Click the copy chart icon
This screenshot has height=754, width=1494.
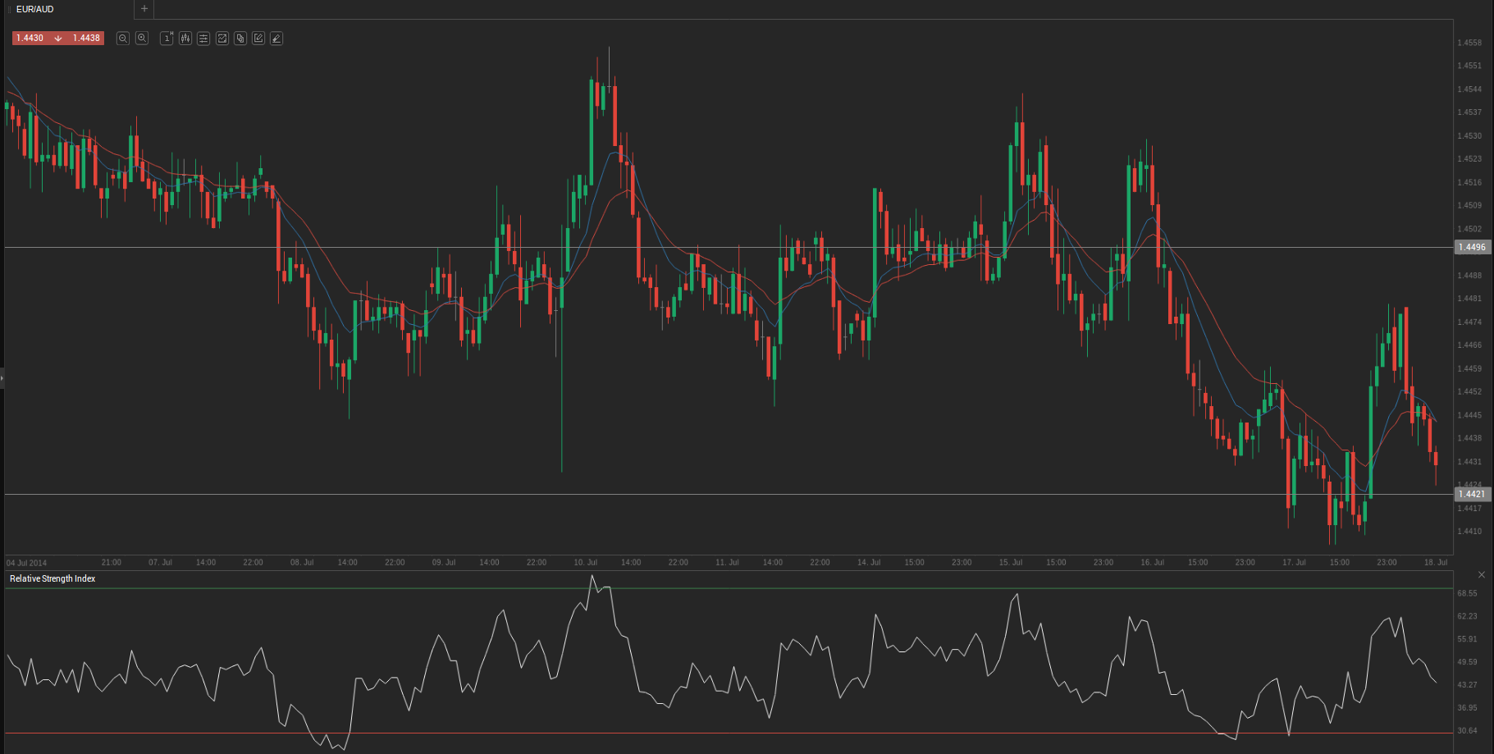click(x=240, y=39)
